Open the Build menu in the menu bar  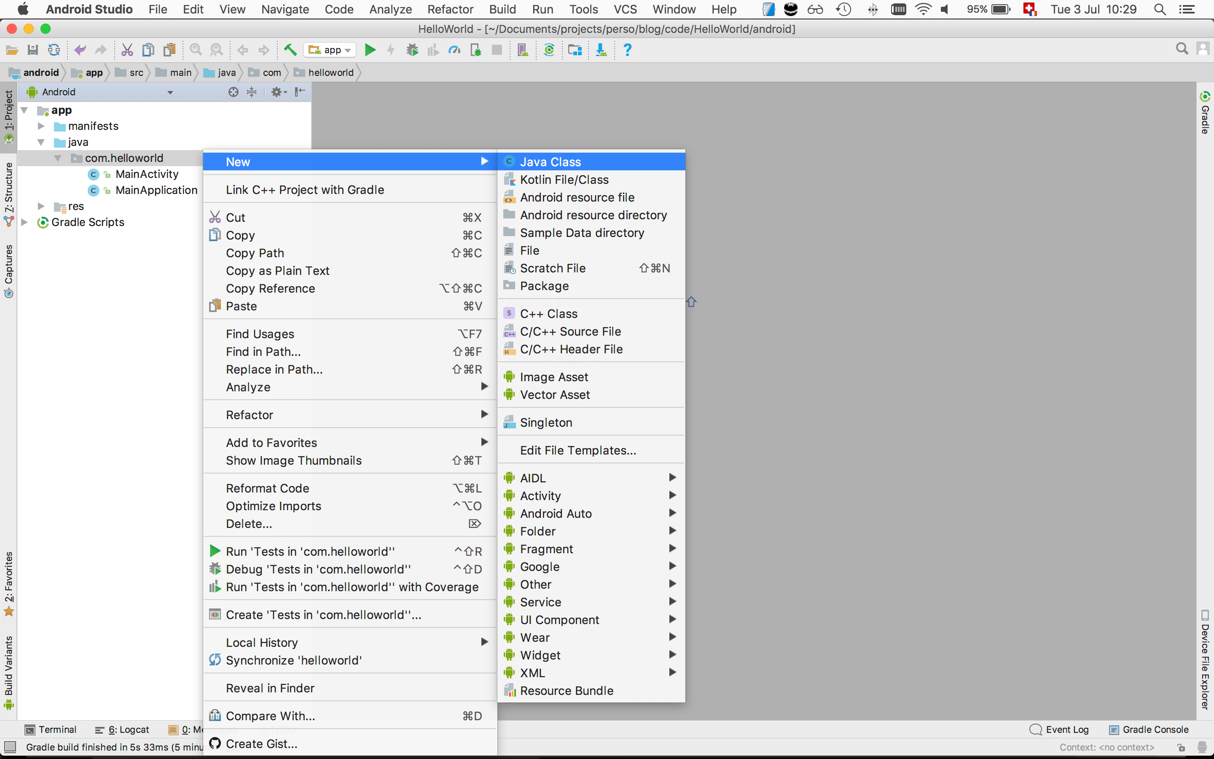pos(502,9)
